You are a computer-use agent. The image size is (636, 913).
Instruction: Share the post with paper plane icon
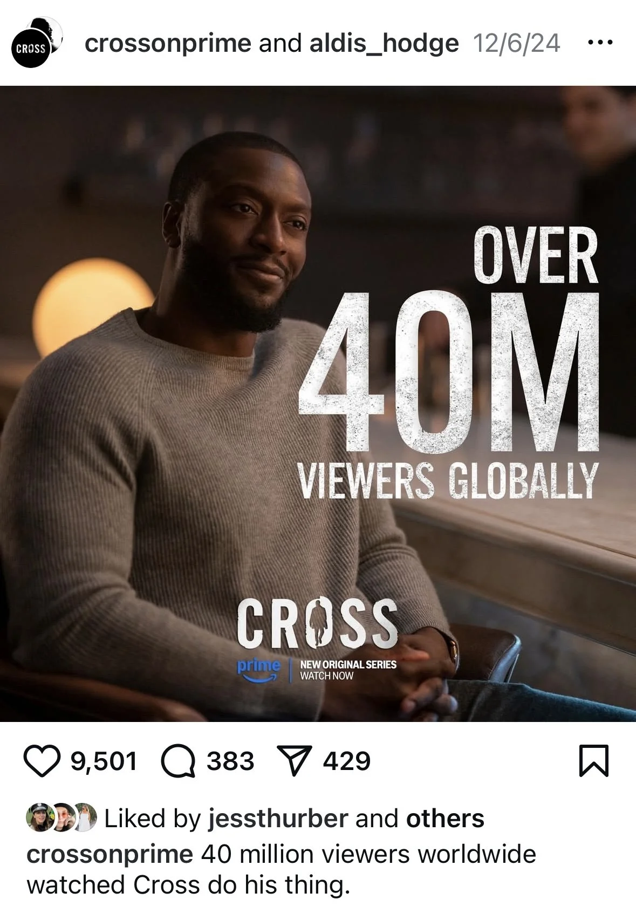(294, 761)
